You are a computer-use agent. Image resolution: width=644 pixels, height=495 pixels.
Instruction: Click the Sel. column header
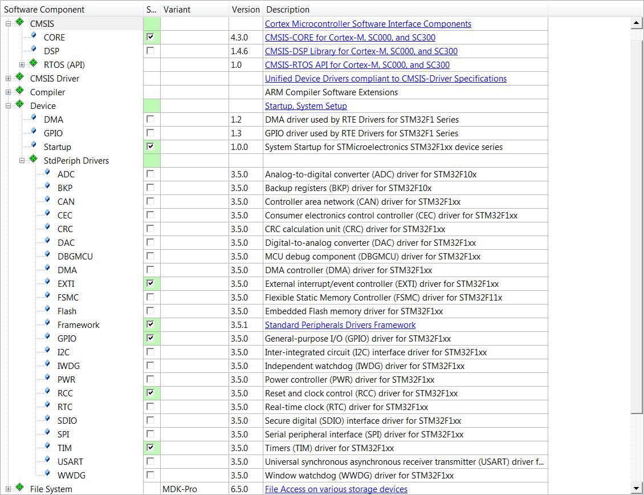[152, 10]
